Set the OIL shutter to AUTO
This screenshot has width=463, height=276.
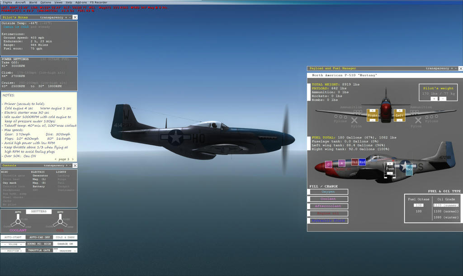point(59,211)
